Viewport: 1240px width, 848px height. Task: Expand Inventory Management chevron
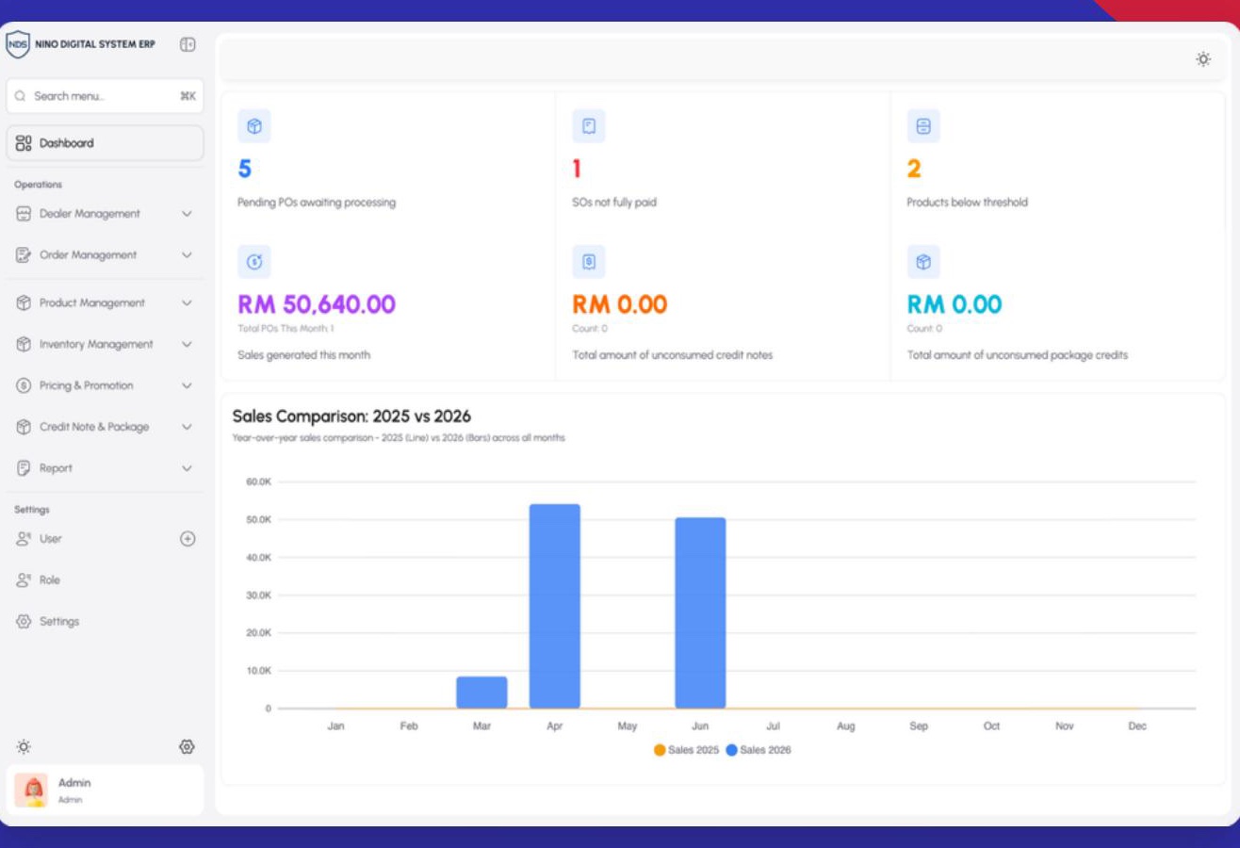187,345
